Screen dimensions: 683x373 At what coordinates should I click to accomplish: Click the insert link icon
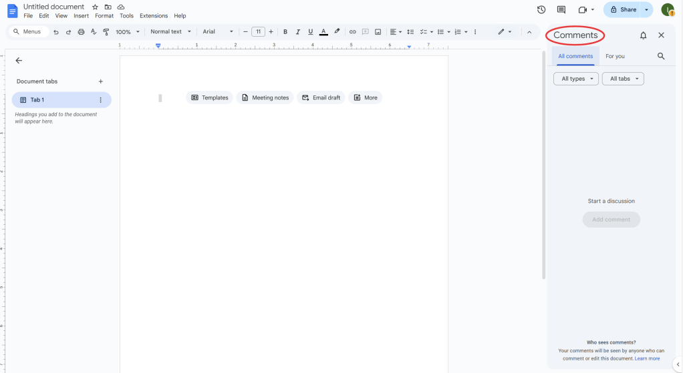tap(353, 32)
